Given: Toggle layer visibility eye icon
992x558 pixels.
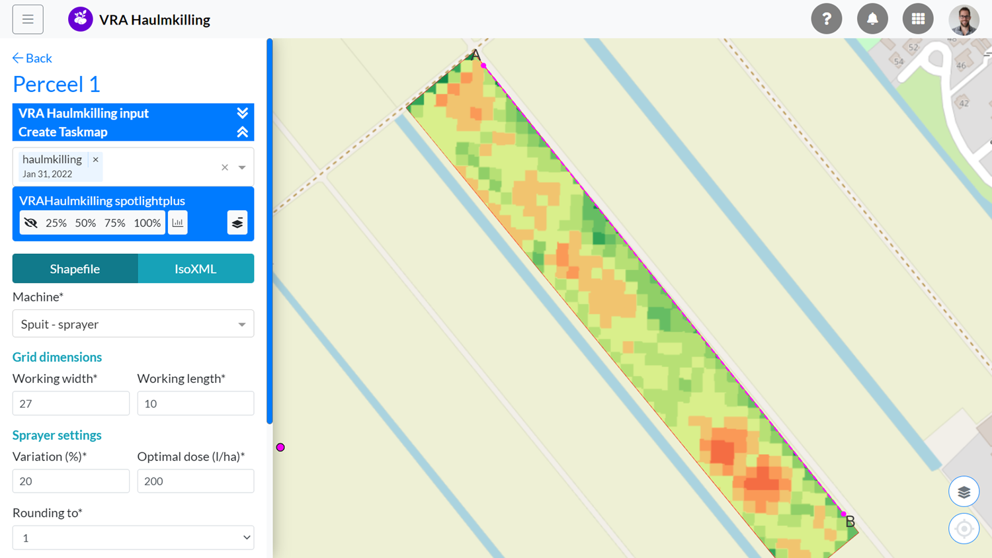Looking at the screenshot, I should (30, 223).
